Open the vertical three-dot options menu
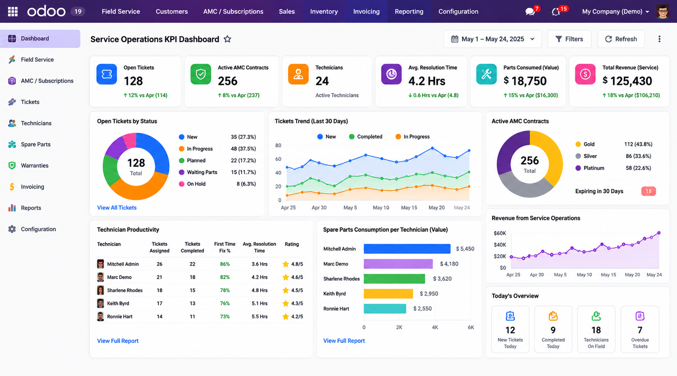 click(x=659, y=39)
